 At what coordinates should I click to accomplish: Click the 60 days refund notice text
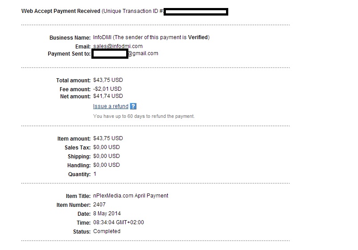[x=144, y=116]
